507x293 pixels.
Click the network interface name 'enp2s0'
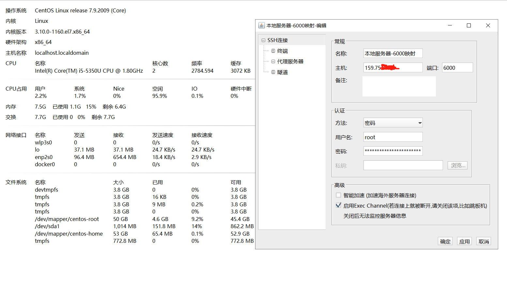click(44, 157)
